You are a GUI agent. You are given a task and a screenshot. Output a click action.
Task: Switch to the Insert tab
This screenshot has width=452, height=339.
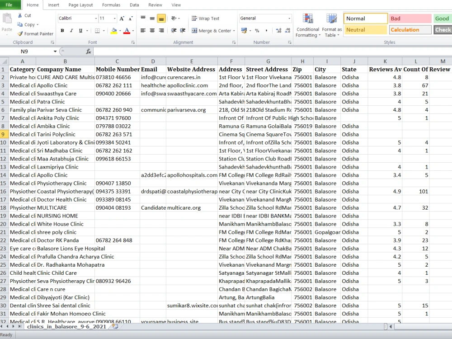click(53, 5)
